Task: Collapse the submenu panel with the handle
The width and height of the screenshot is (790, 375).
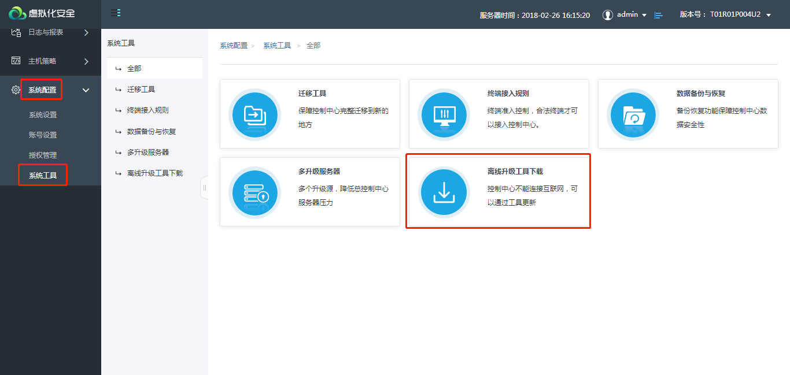Action: [x=204, y=188]
